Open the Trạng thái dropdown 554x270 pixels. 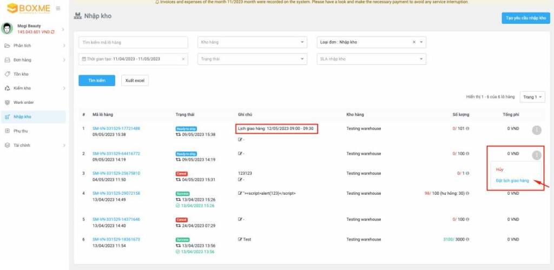click(252, 59)
